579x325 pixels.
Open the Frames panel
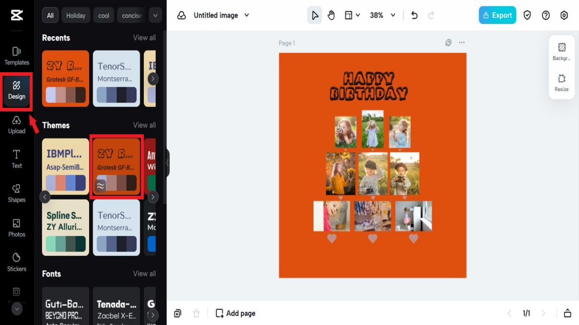[x=16, y=293]
